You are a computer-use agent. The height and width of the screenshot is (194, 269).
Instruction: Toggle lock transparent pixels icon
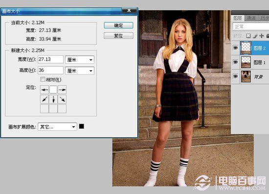[x=248, y=36]
